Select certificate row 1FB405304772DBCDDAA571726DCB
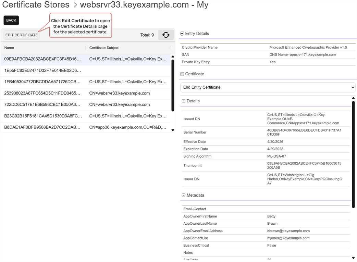This screenshot has width=357, height=262. [x=86, y=82]
